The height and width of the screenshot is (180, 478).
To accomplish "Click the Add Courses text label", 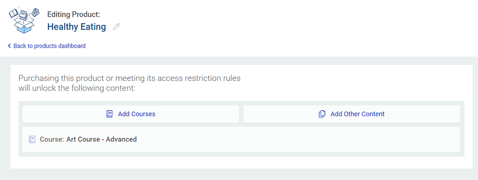I will (x=137, y=114).
